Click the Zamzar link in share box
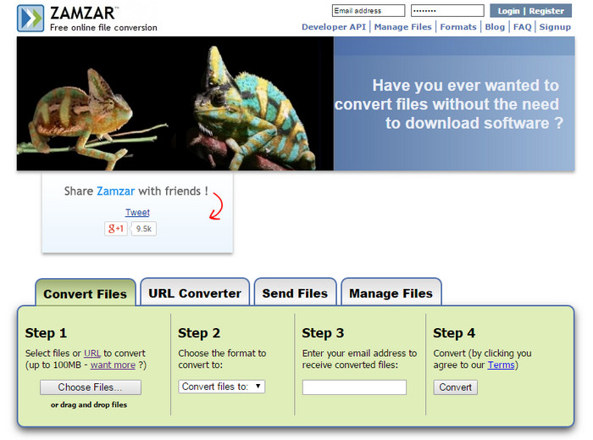This screenshot has width=593, height=440. click(x=116, y=191)
